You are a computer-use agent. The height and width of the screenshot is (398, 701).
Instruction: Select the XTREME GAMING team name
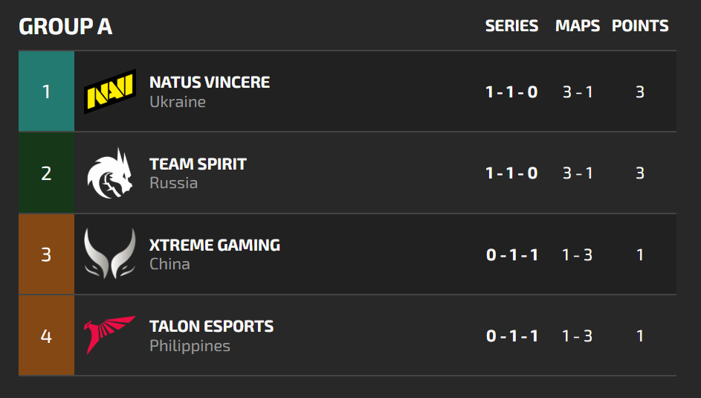click(215, 245)
